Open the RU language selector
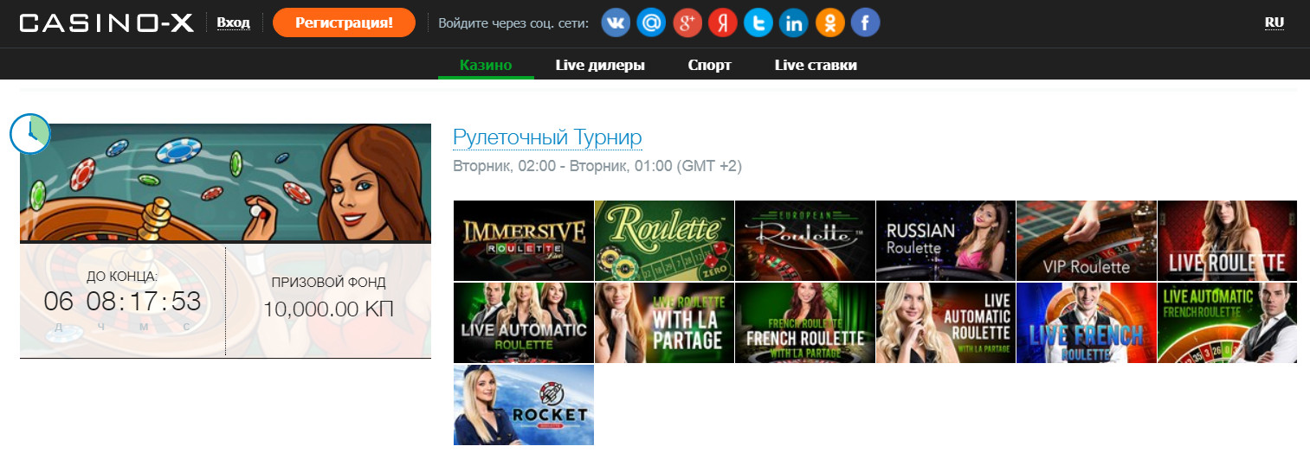Image resolution: width=1310 pixels, height=459 pixels. click(1274, 22)
